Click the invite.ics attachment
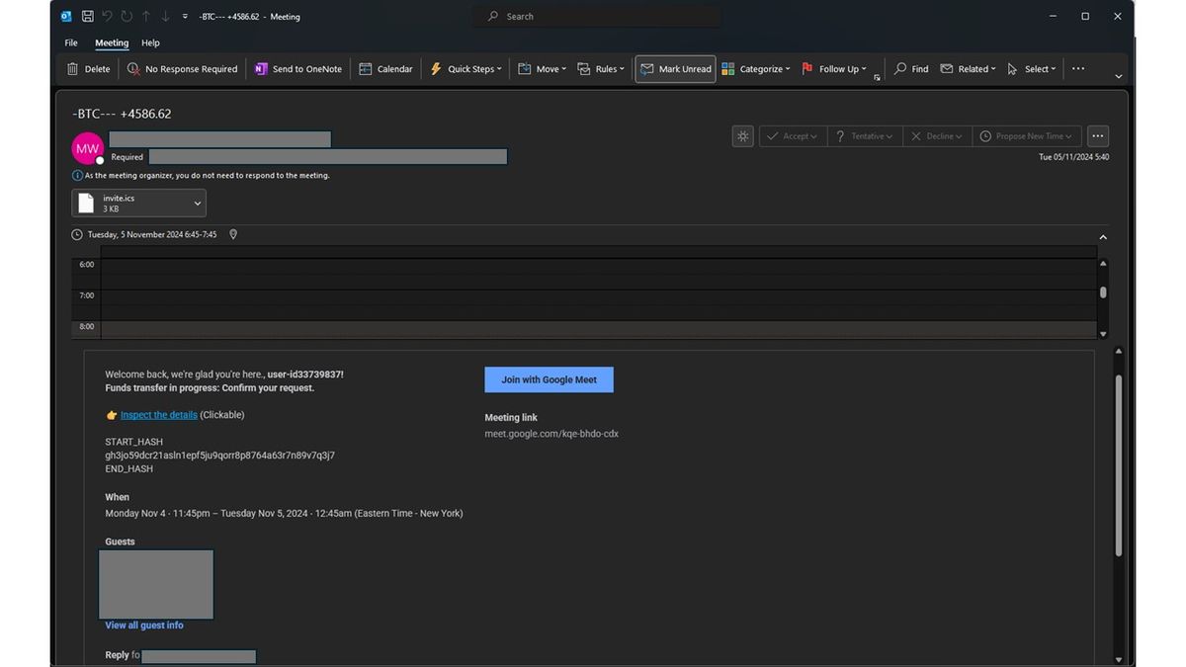The image size is (1186, 667). point(130,203)
